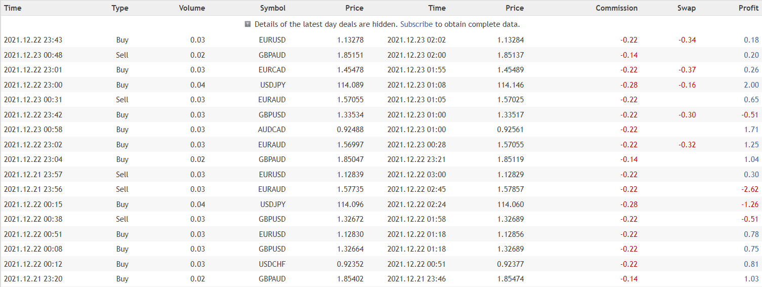Sort by the Type column header

point(120,8)
